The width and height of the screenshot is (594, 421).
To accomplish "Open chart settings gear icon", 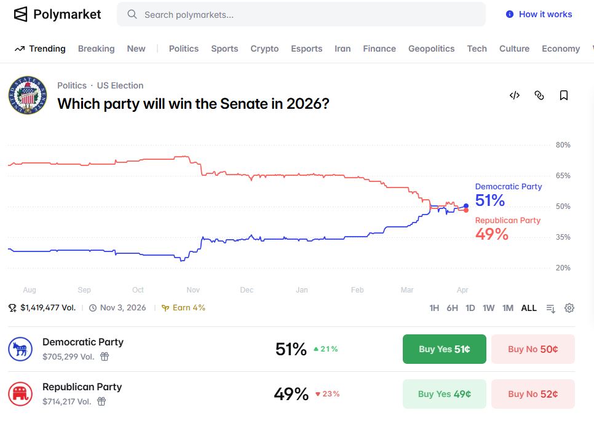I will 569,308.
